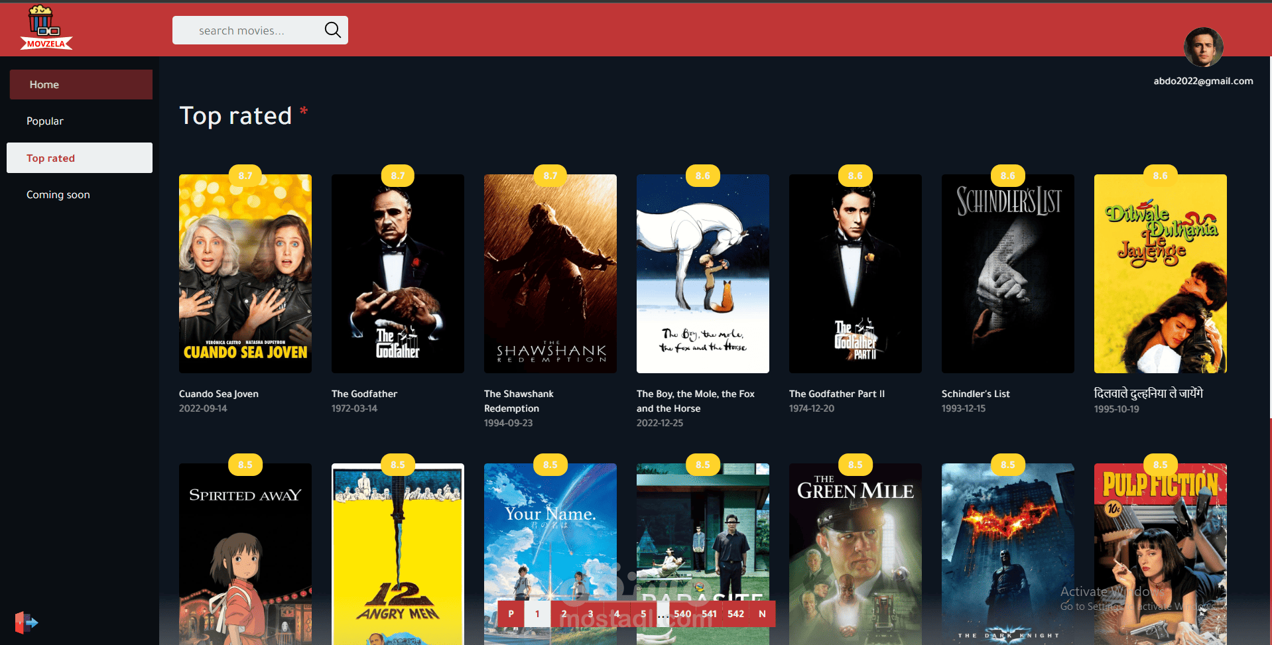1272x645 pixels.
Task: Click the 8.6 rating badge on Schindler's List
Action: 1008,176
